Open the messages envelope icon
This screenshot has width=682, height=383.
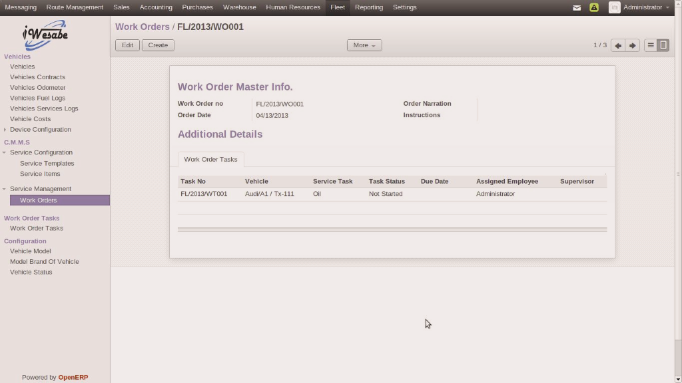click(x=577, y=7)
